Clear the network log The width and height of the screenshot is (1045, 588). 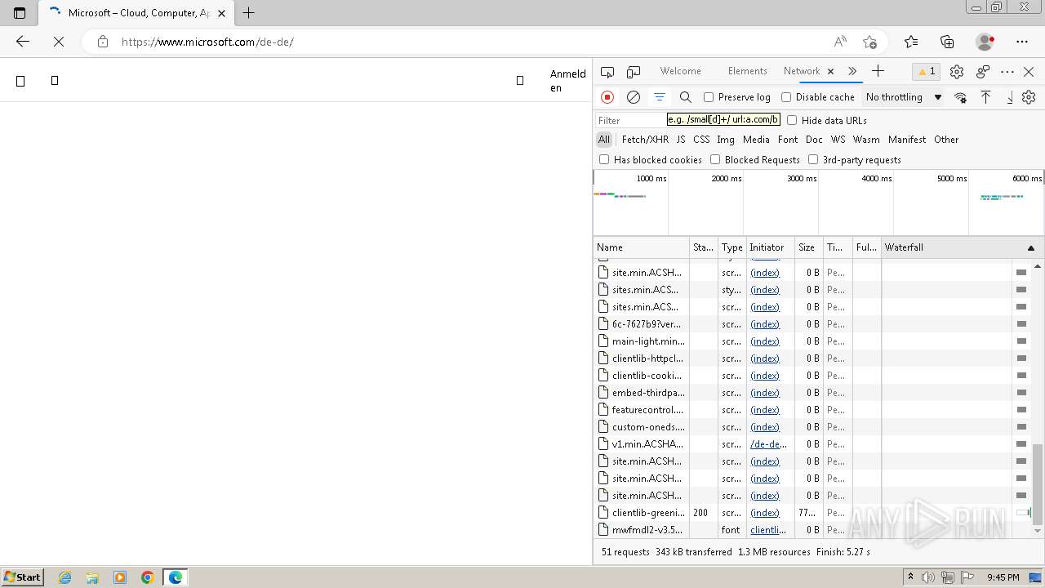tap(633, 97)
